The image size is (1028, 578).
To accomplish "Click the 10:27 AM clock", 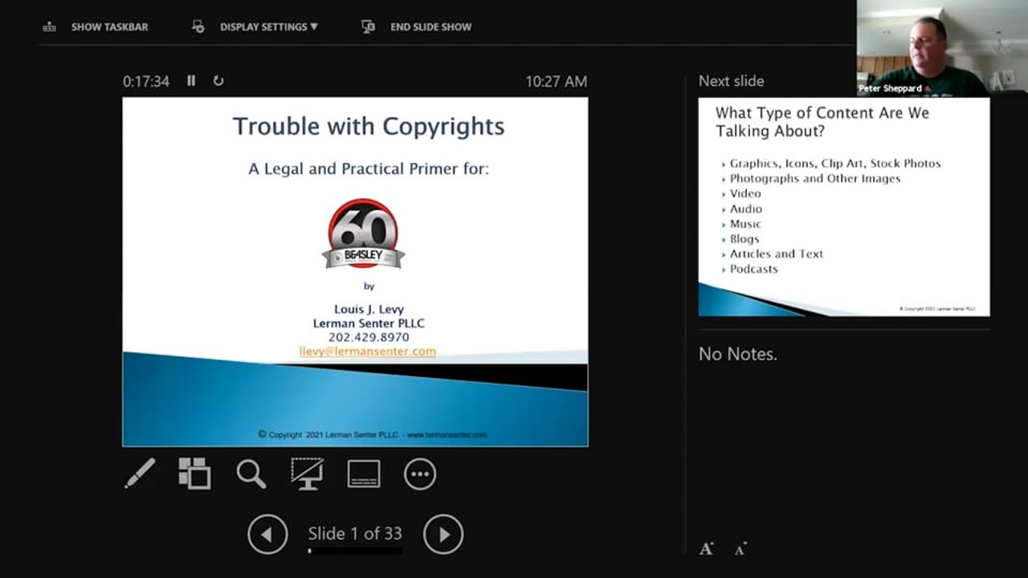I will [x=556, y=81].
